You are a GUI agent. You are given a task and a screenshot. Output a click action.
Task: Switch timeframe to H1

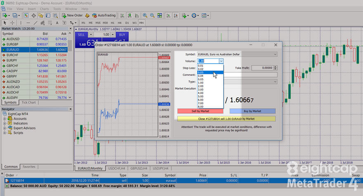pos(113,23)
